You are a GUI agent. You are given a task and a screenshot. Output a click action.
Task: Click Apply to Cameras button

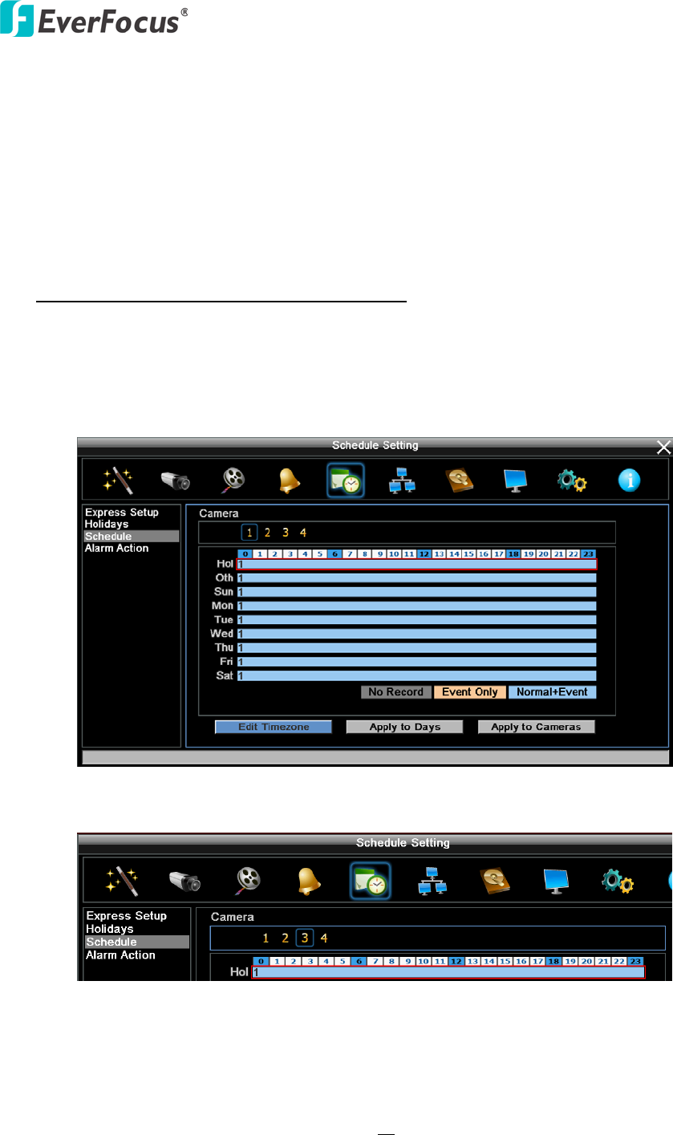click(x=536, y=727)
